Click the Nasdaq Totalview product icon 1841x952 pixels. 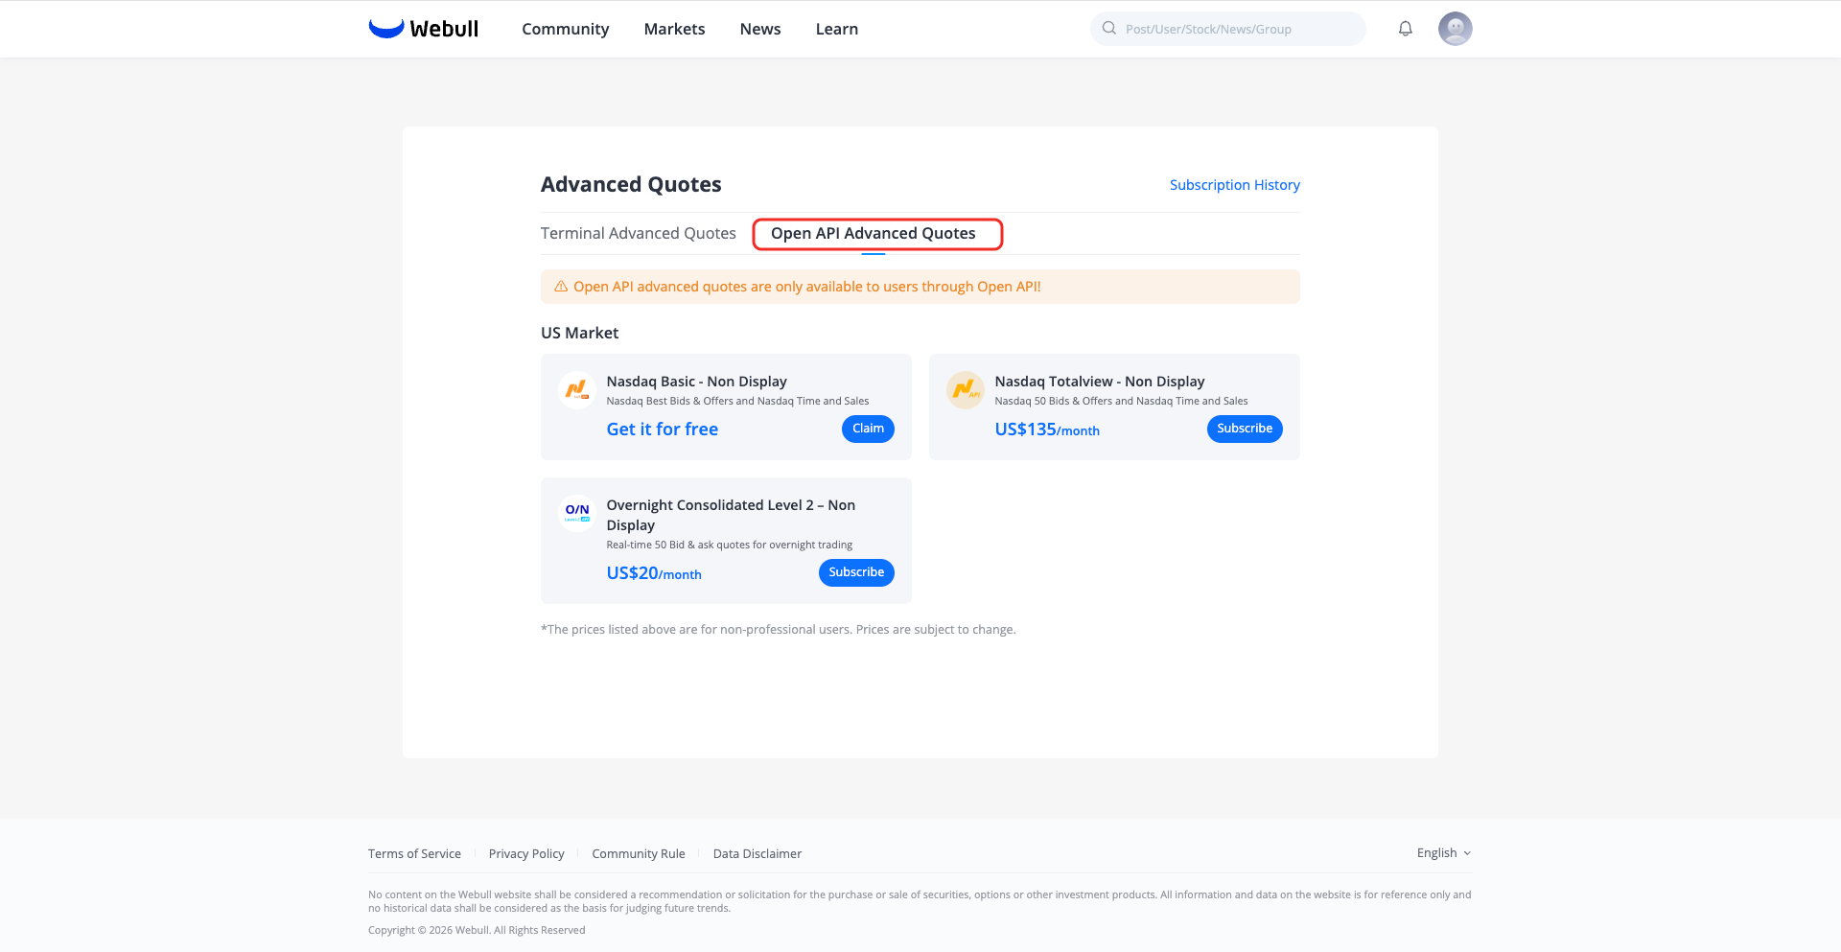pyautogui.click(x=966, y=390)
